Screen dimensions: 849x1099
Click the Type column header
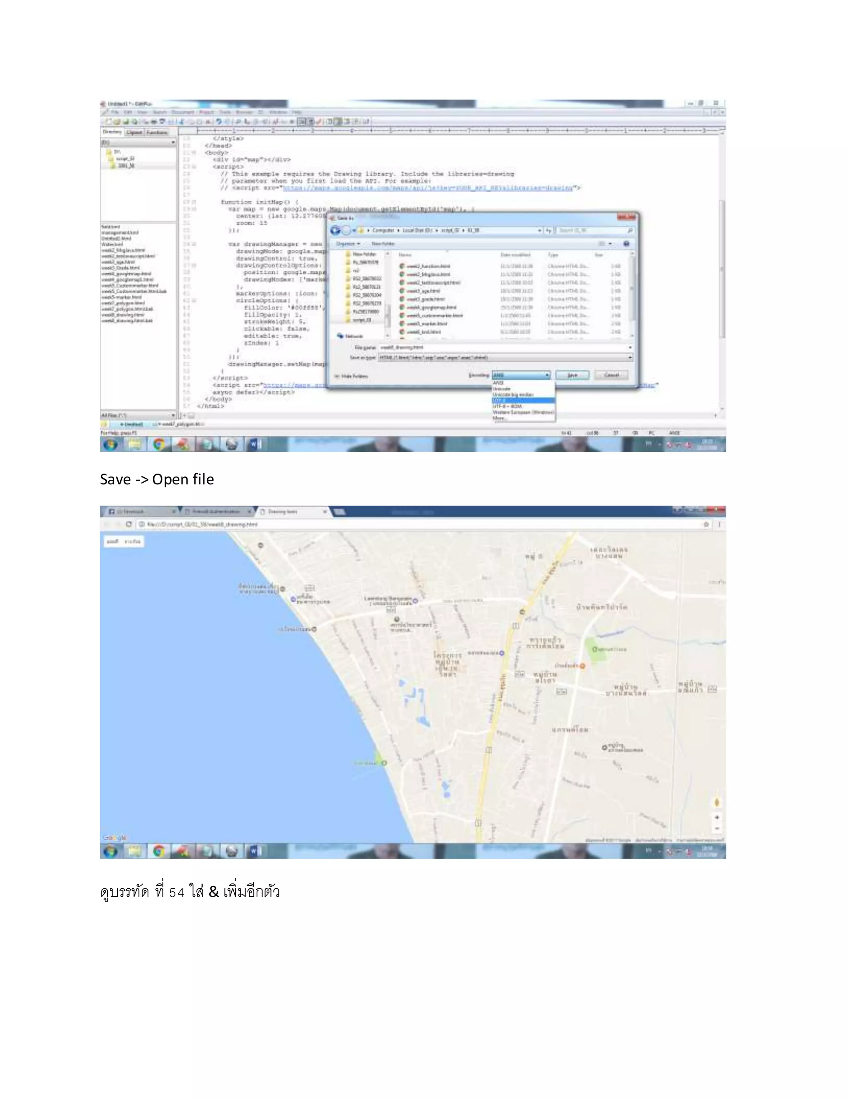pos(553,255)
